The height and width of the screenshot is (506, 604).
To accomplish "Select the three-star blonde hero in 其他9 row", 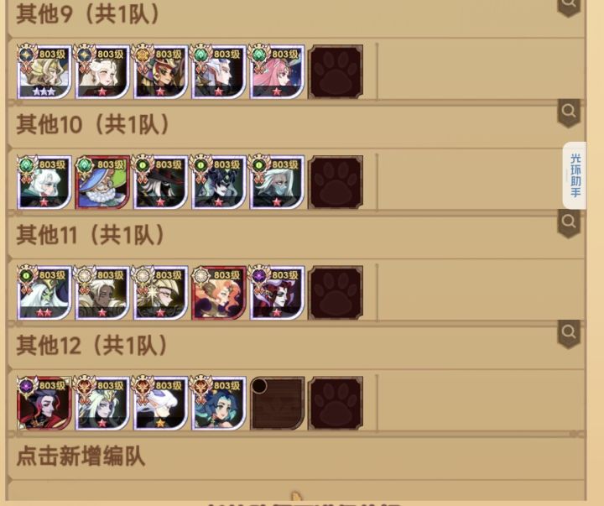I will point(44,71).
